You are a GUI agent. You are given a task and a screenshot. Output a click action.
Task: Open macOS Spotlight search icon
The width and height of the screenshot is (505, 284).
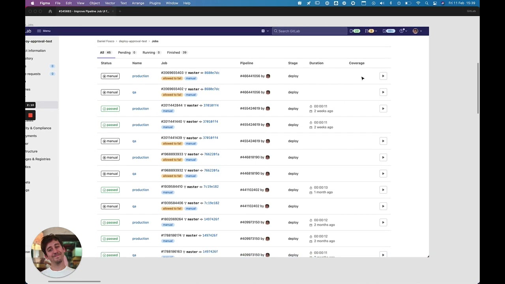click(x=426, y=3)
